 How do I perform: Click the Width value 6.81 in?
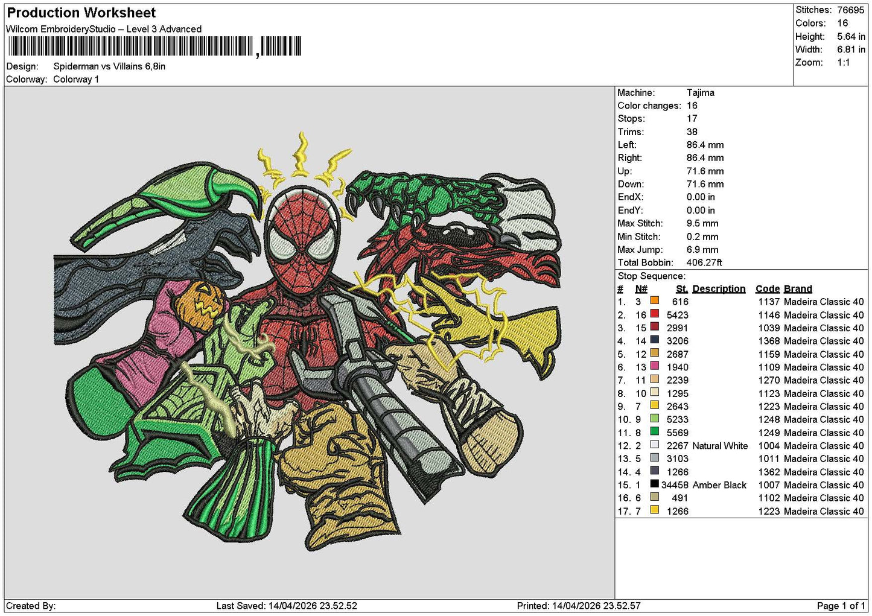851,49
